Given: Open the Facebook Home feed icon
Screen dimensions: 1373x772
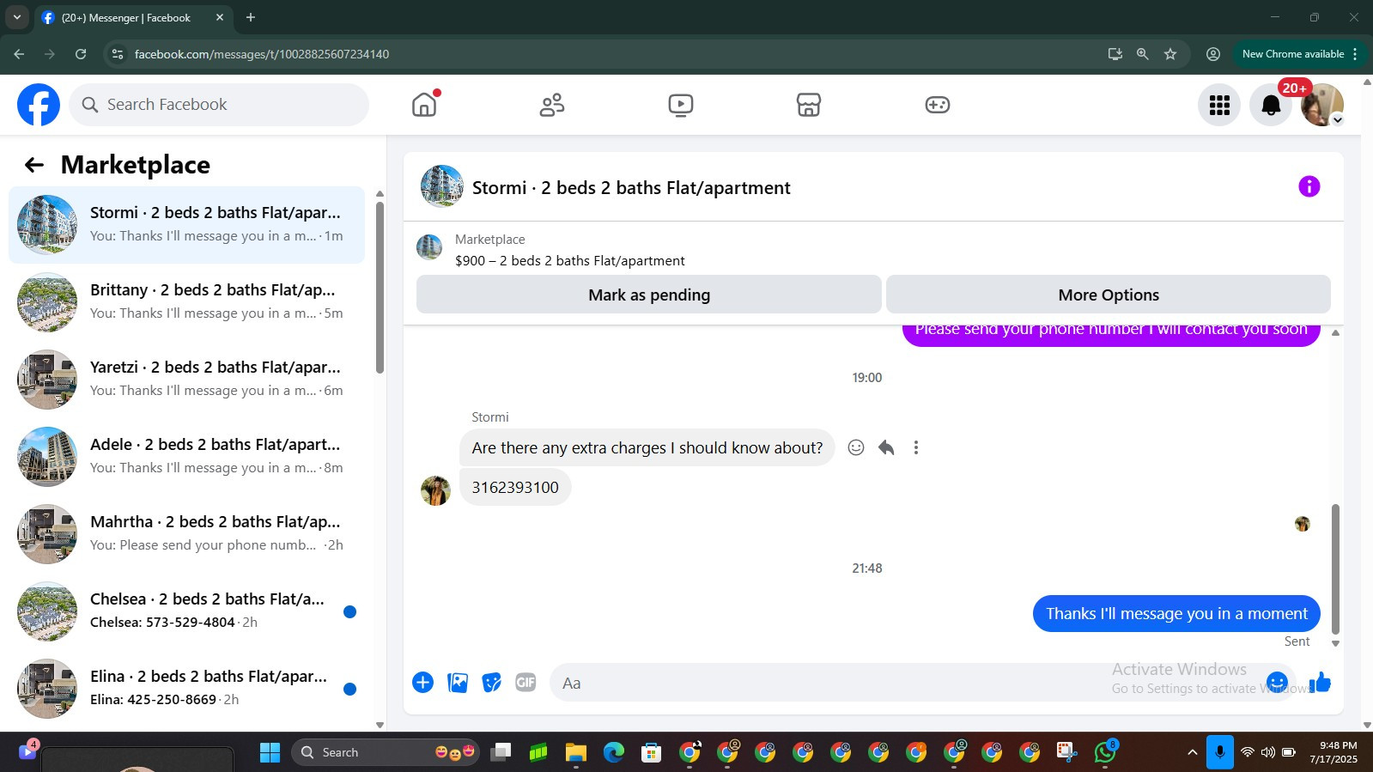Looking at the screenshot, I should [x=424, y=105].
